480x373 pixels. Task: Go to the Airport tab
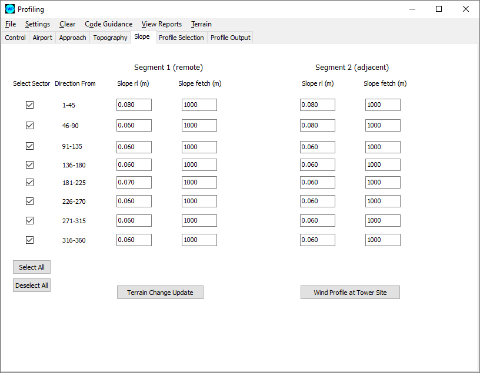coord(42,38)
